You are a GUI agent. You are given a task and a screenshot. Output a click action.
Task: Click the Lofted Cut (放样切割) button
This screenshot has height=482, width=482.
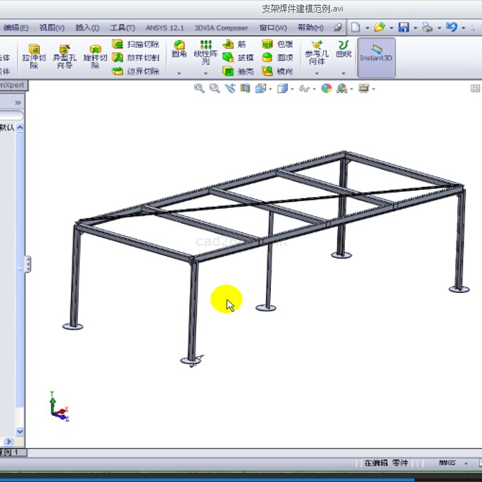(136, 58)
